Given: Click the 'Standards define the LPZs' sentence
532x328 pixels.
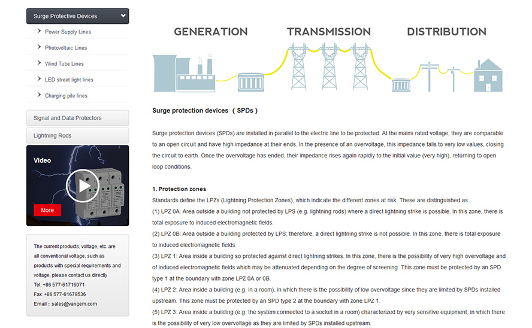Looking at the screenshot, I should (x=310, y=201).
